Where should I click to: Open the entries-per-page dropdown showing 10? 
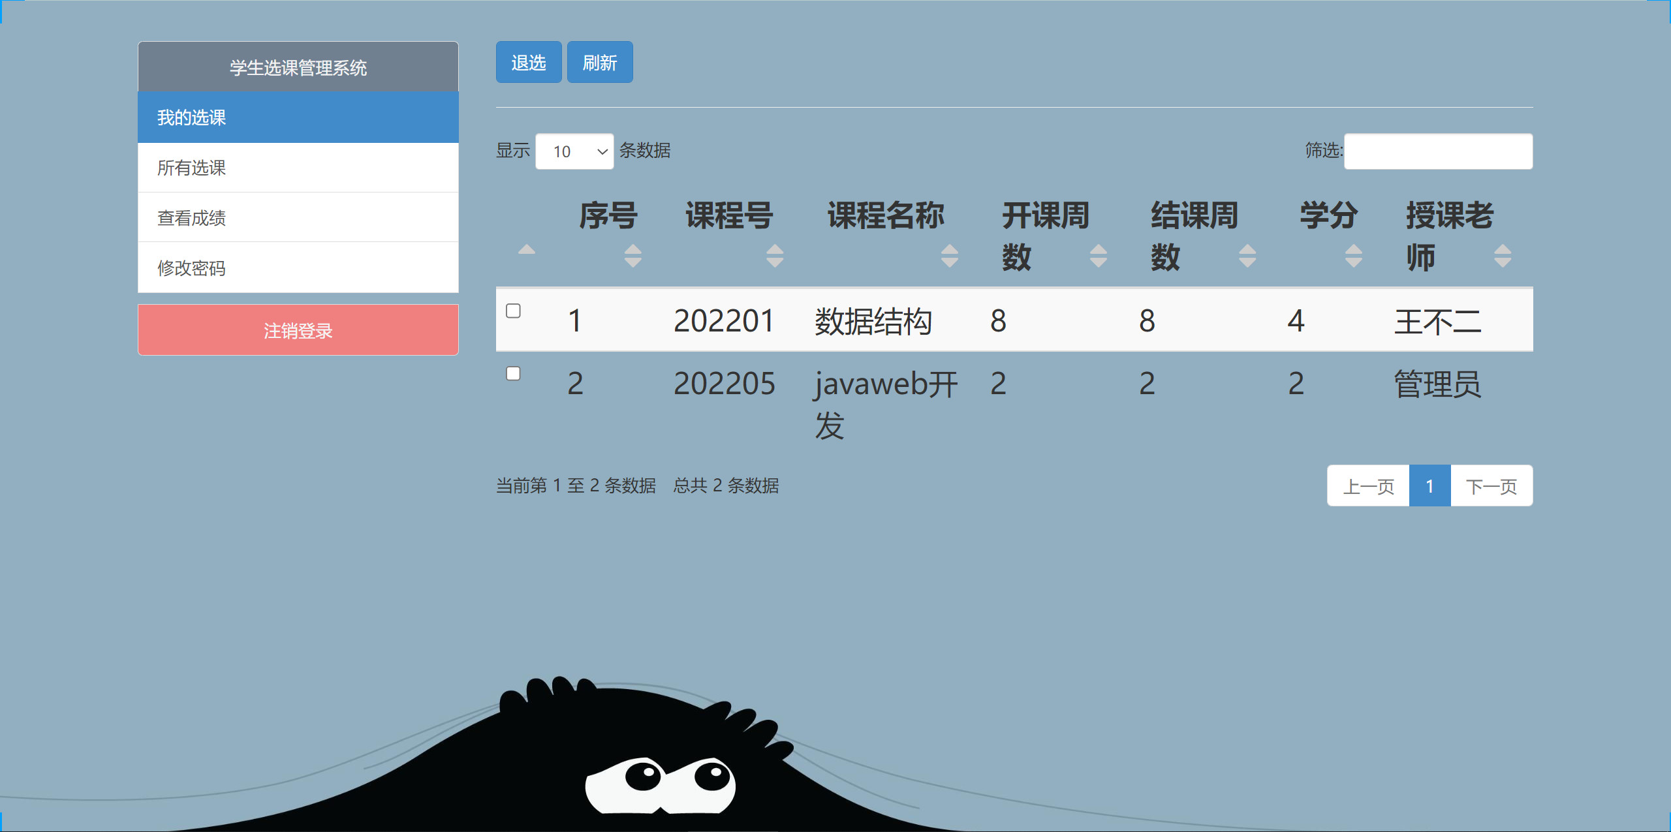574,151
